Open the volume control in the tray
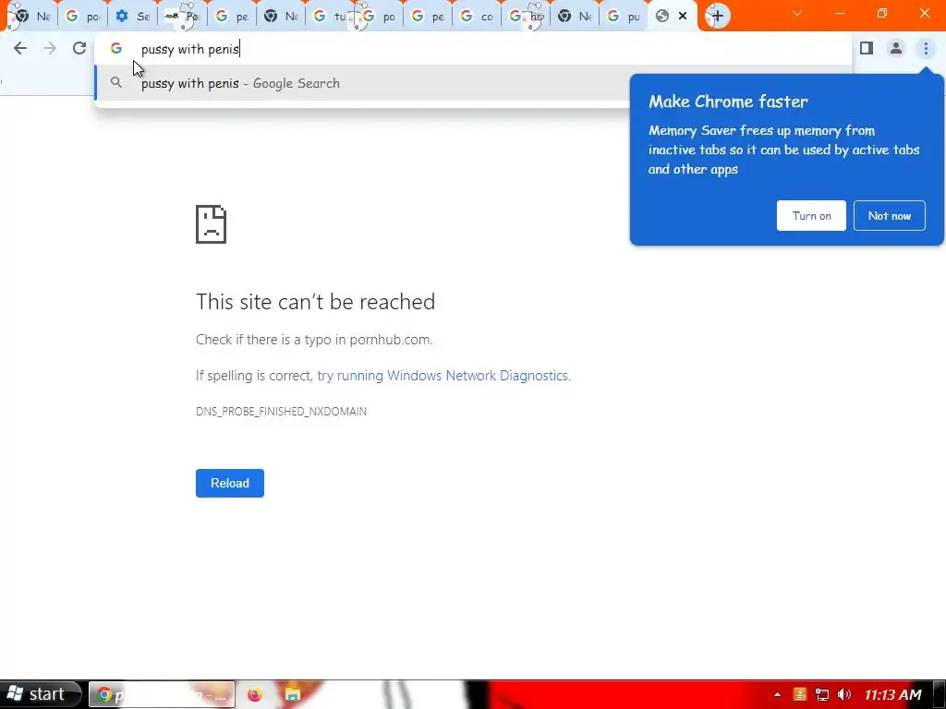 (844, 695)
